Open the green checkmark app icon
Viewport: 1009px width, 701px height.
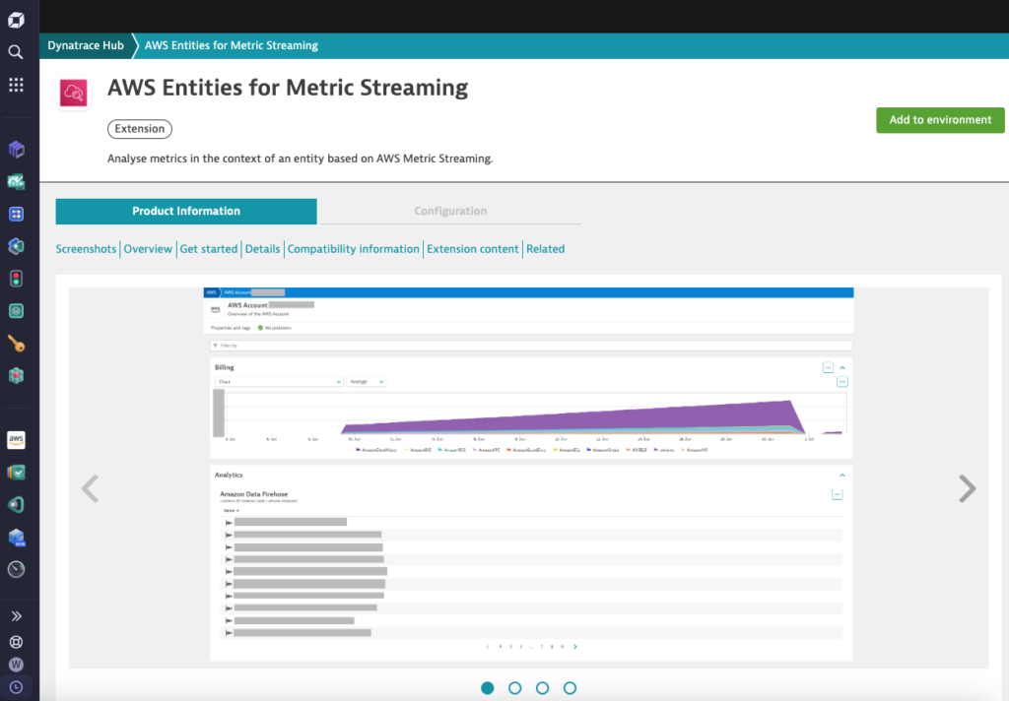[16, 473]
